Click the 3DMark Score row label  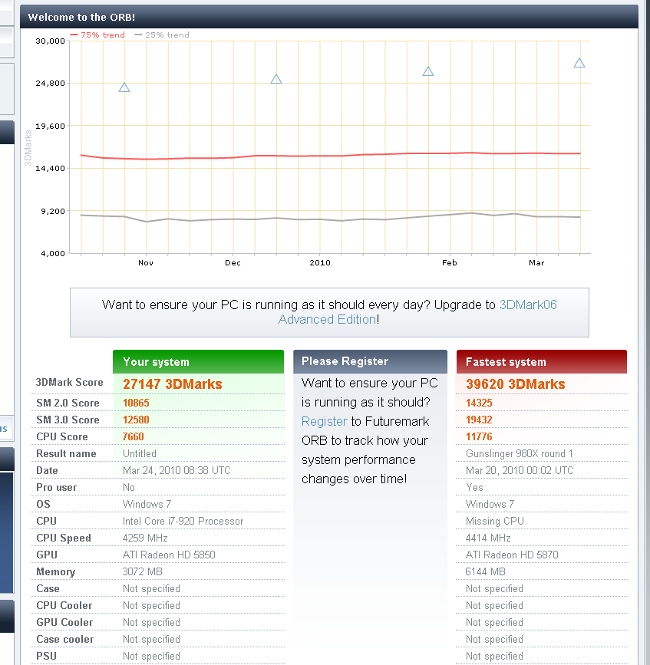tap(70, 382)
